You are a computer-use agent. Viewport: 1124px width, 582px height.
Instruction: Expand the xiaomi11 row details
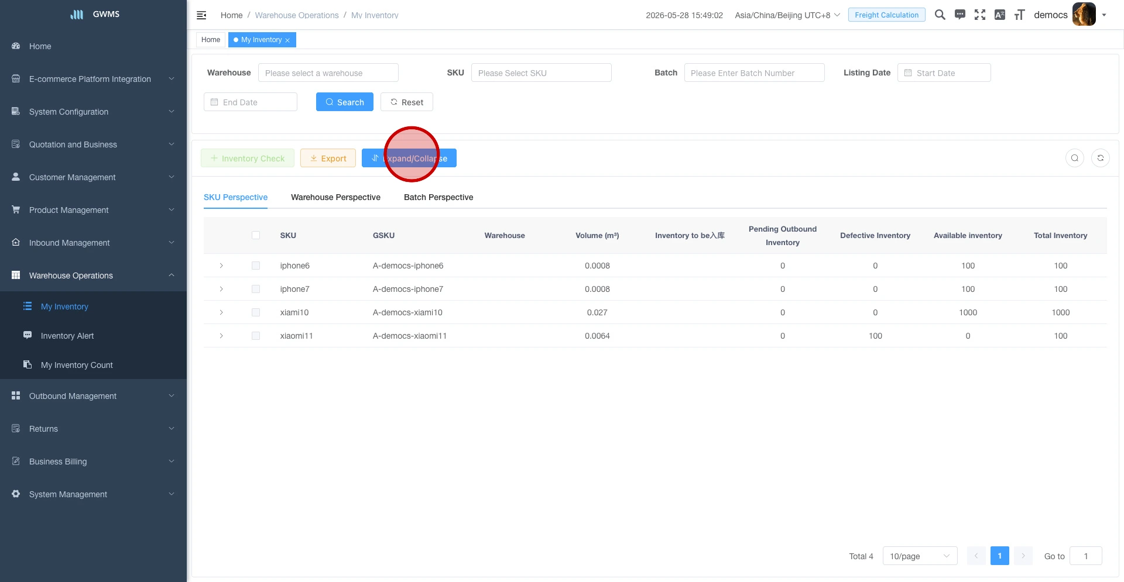221,336
